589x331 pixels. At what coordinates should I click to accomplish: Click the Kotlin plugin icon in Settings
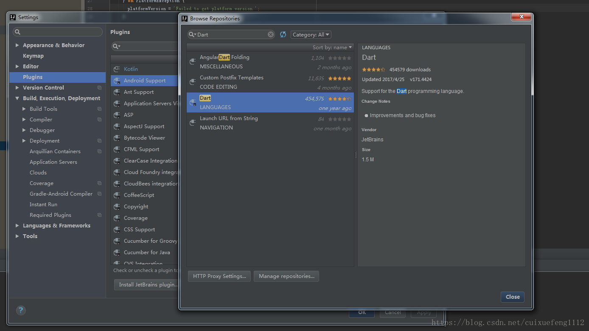pyautogui.click(x=117, y=69)
